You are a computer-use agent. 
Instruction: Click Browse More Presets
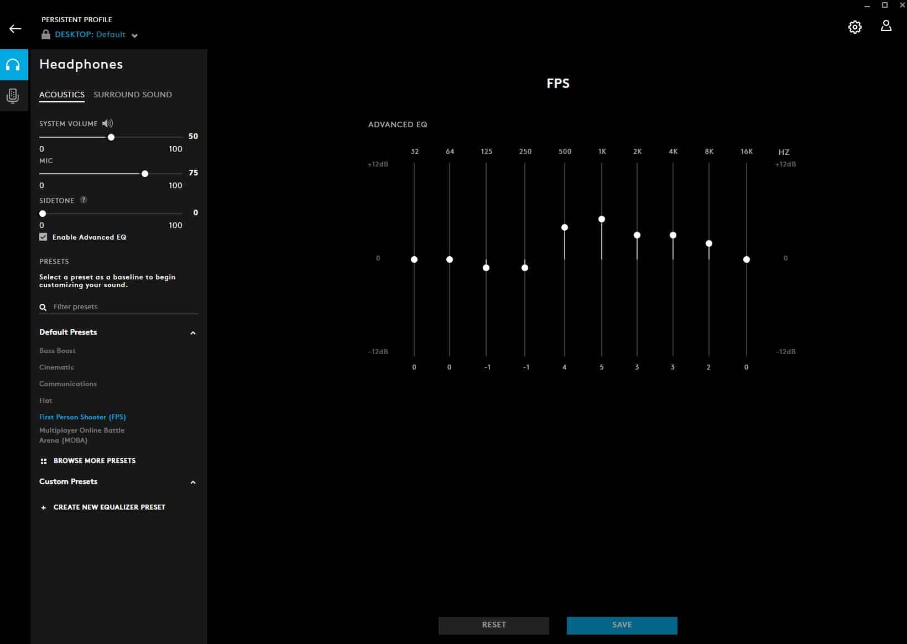95,461
